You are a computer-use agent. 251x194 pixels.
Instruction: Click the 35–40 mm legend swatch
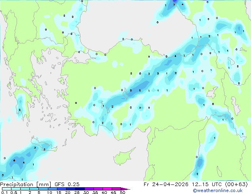tap(98, 189)
